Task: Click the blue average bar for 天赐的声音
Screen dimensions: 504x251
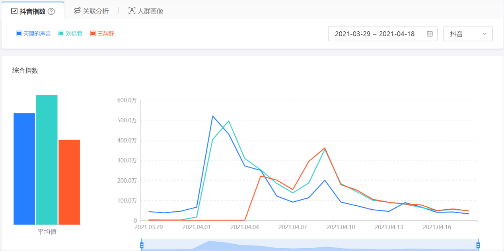Action: (24, 169)
